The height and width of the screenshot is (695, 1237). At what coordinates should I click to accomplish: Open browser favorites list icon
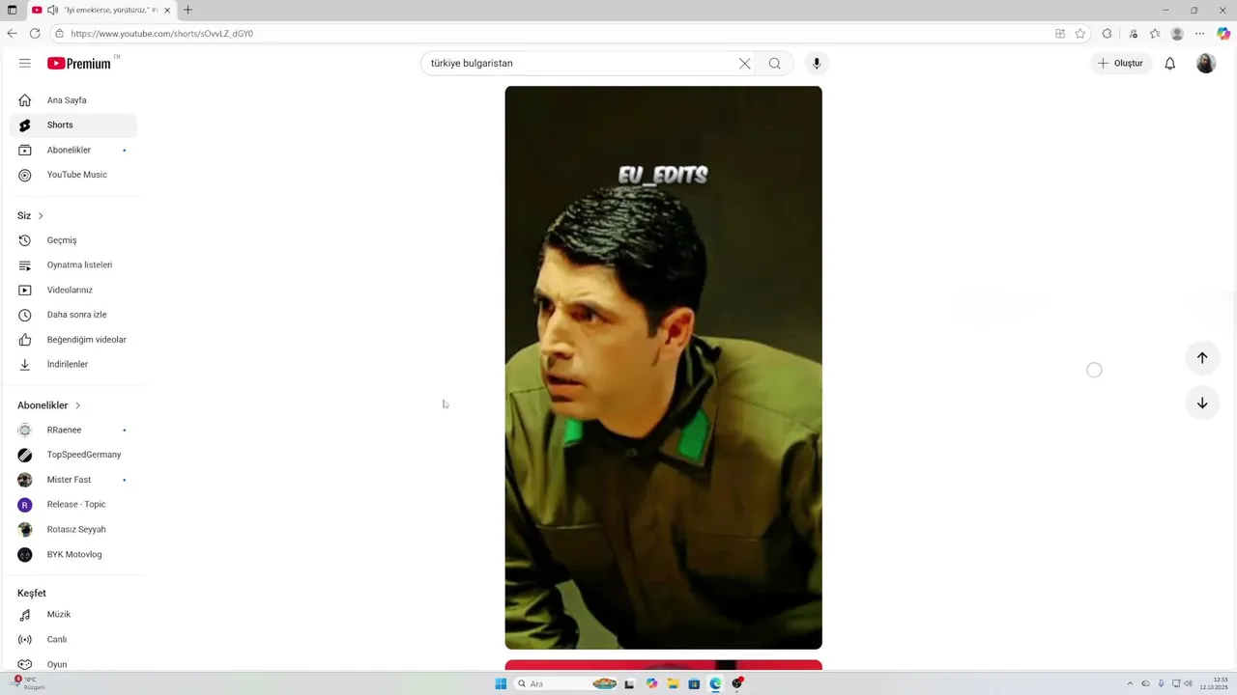click(1155, 34)
